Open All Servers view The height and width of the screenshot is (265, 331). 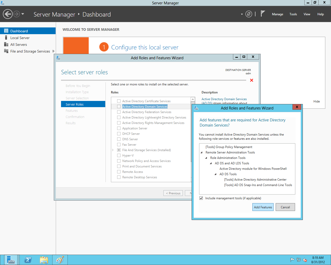pos(19,45)
